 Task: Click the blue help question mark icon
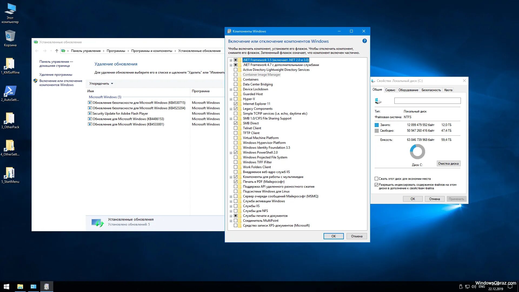[364, 41]
